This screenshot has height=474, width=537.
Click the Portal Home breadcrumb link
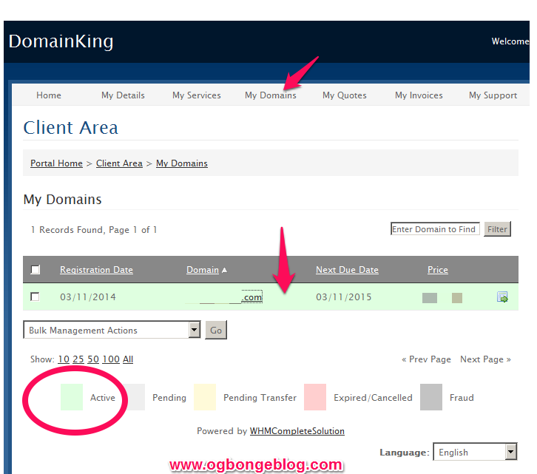point(56,163)
